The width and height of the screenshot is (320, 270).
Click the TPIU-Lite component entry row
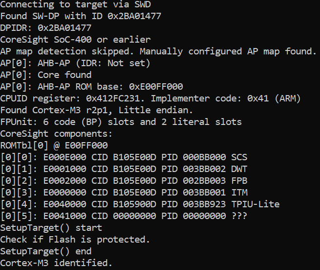click(x=140, y=204)
